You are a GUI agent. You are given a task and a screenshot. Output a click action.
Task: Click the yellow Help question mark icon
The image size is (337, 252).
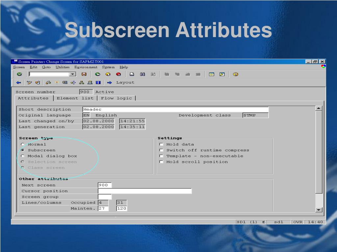coord(236,74)
